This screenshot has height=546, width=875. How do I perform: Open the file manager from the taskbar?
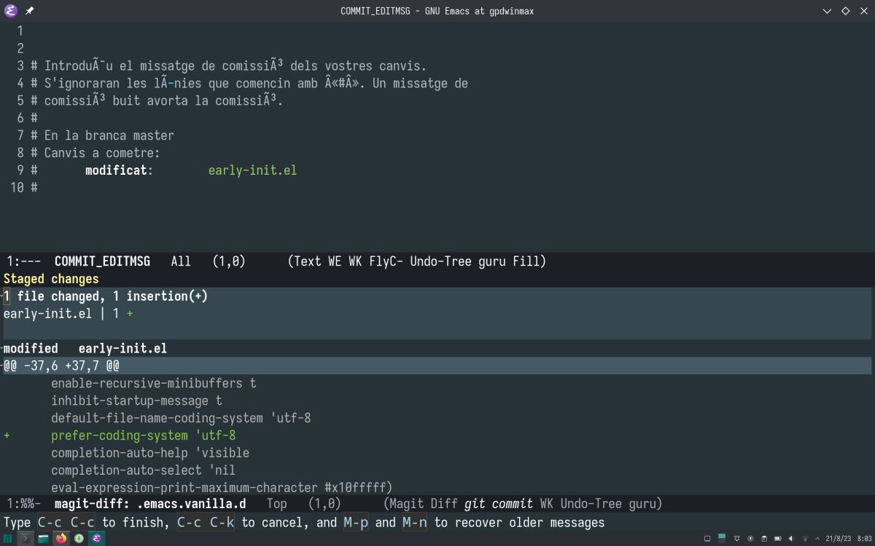(x=44, y=539)
